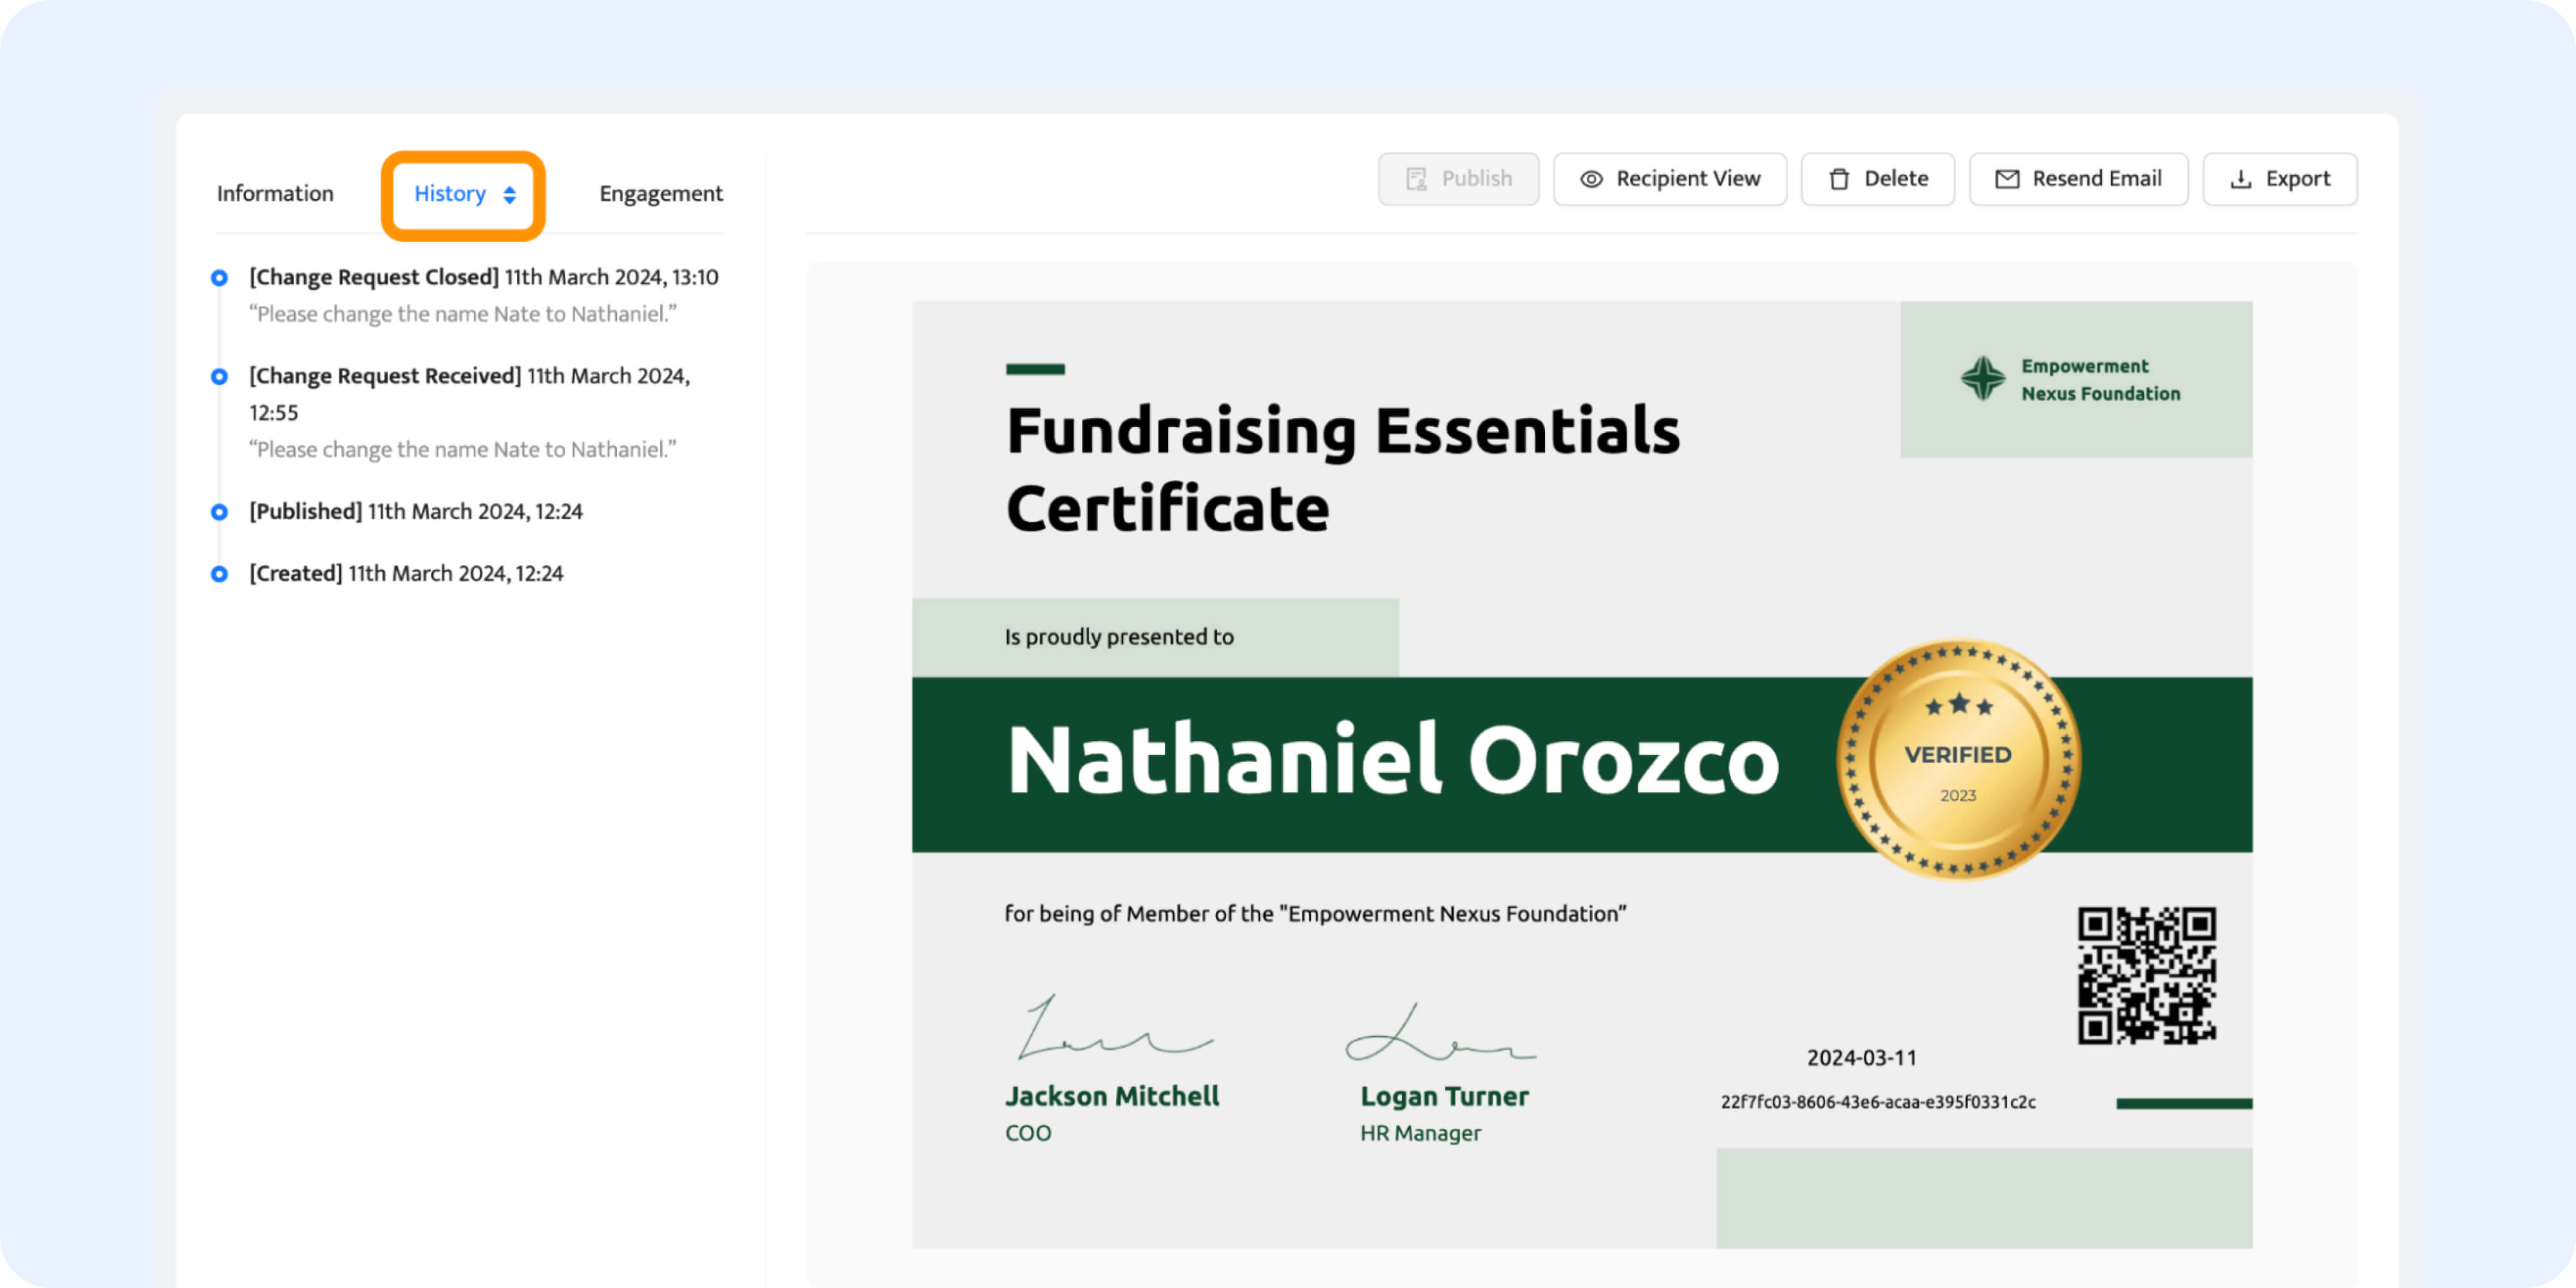Viewport: 2576px width, 1288px height.
Task: Click the Change Request Received timeline dot
Action: [219, 377]
